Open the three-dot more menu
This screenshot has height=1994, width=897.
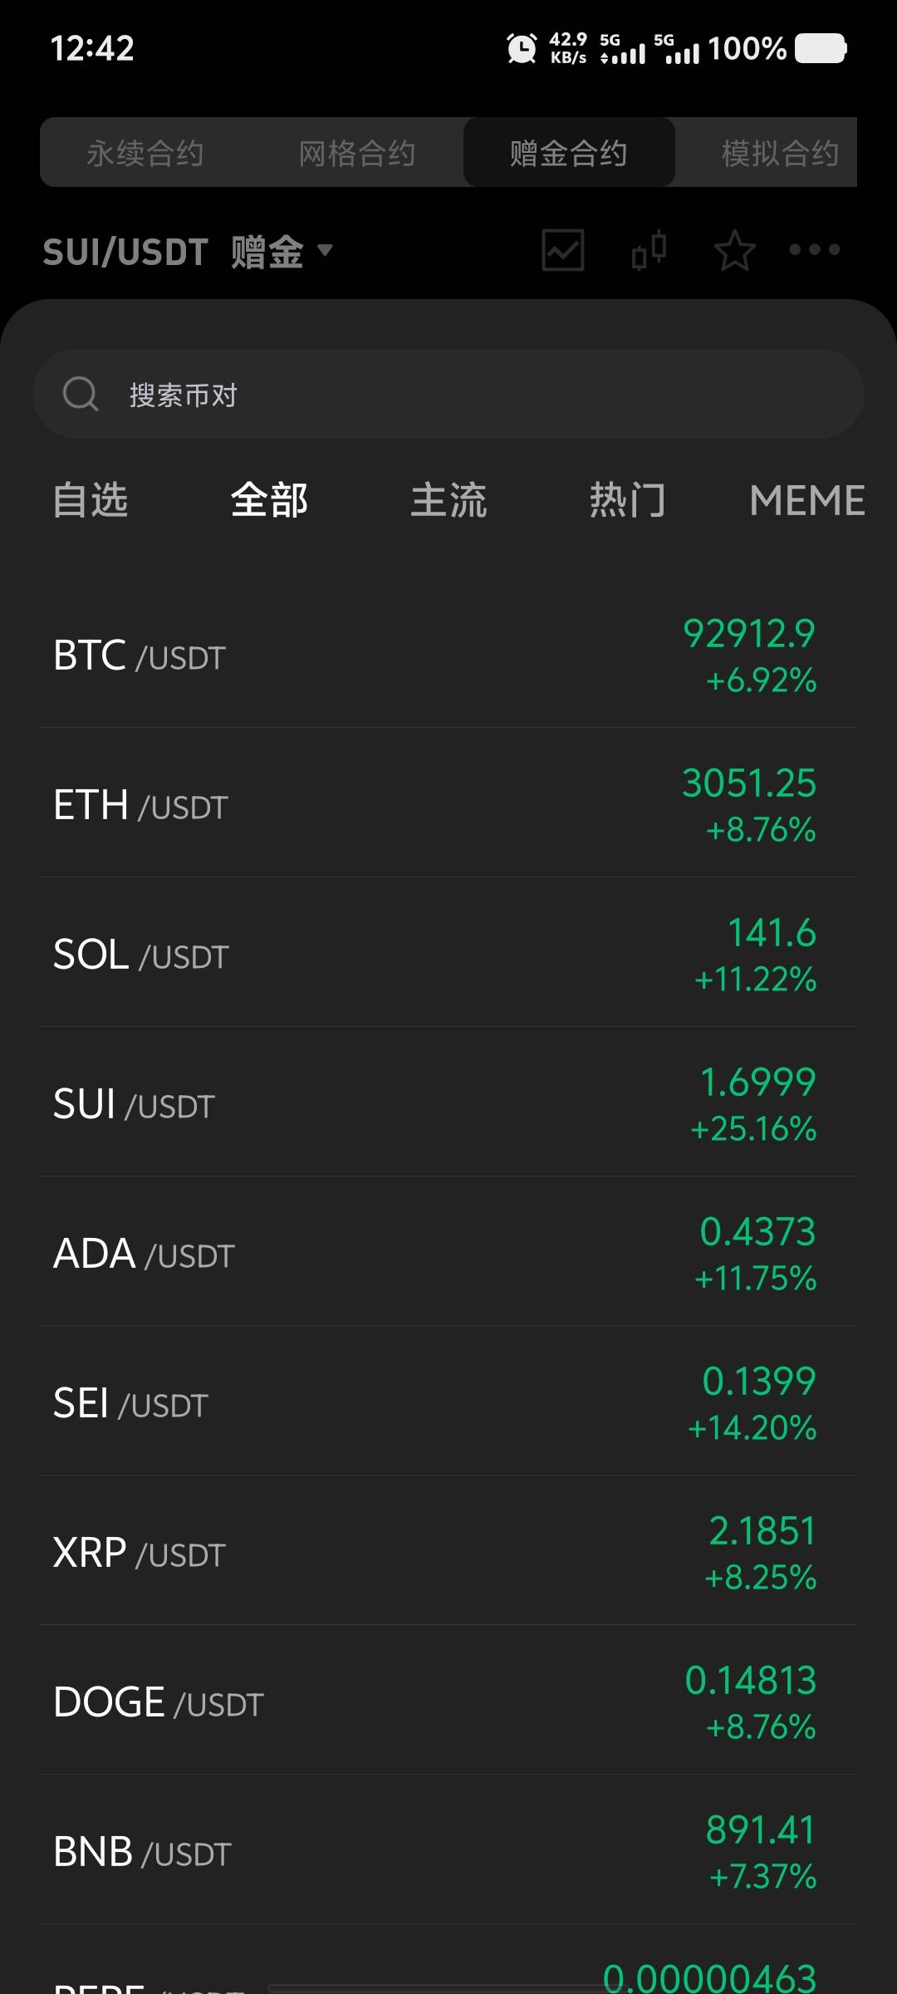pos(814,249)
